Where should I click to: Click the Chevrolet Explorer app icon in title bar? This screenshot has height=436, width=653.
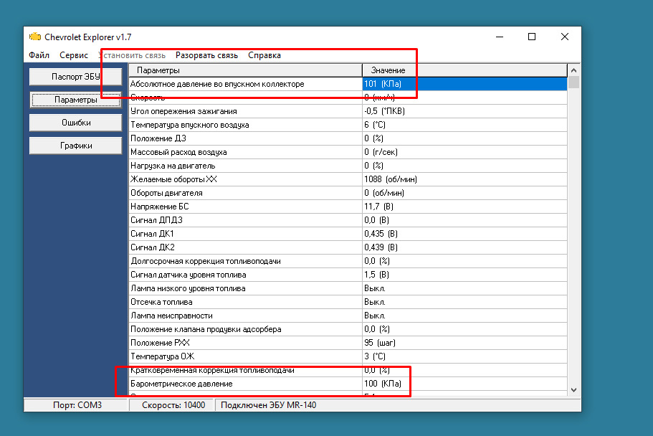click(35, 37)
